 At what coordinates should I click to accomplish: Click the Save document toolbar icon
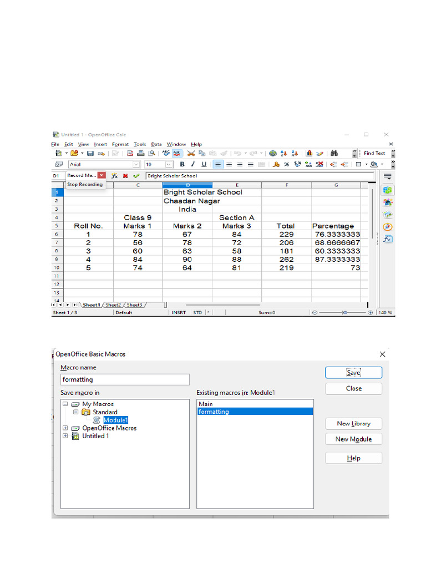(x=90, y=153)
